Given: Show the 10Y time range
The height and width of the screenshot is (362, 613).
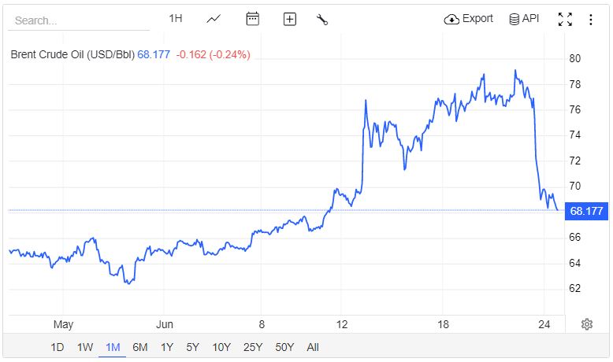Looking at the screenshot, I should click(x=221, y=347).
